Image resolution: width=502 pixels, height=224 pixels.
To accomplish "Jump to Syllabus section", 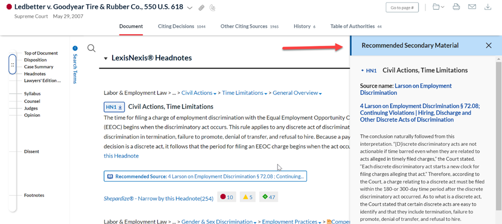I will tap(32, 94).
